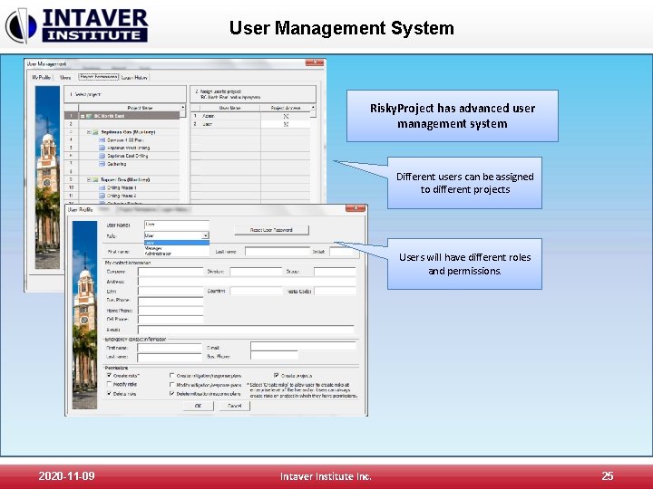Click up arrow of user list scrollbar
The width and height of the screenshot is (653, 489).
click(x=313, y=107)
